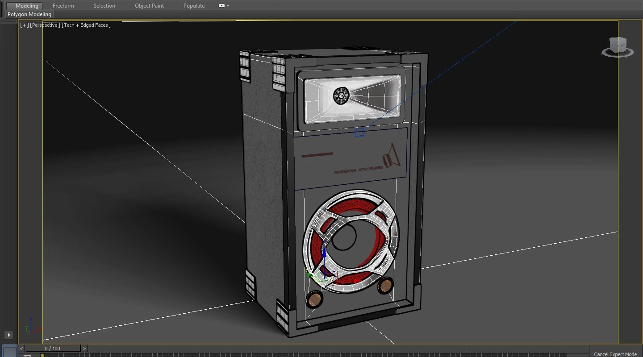Image resolution: width=643 pixels, height=357 pixels.
Task: Expand the Polygon Modeling panel
Action: click(x=29, y=14)
